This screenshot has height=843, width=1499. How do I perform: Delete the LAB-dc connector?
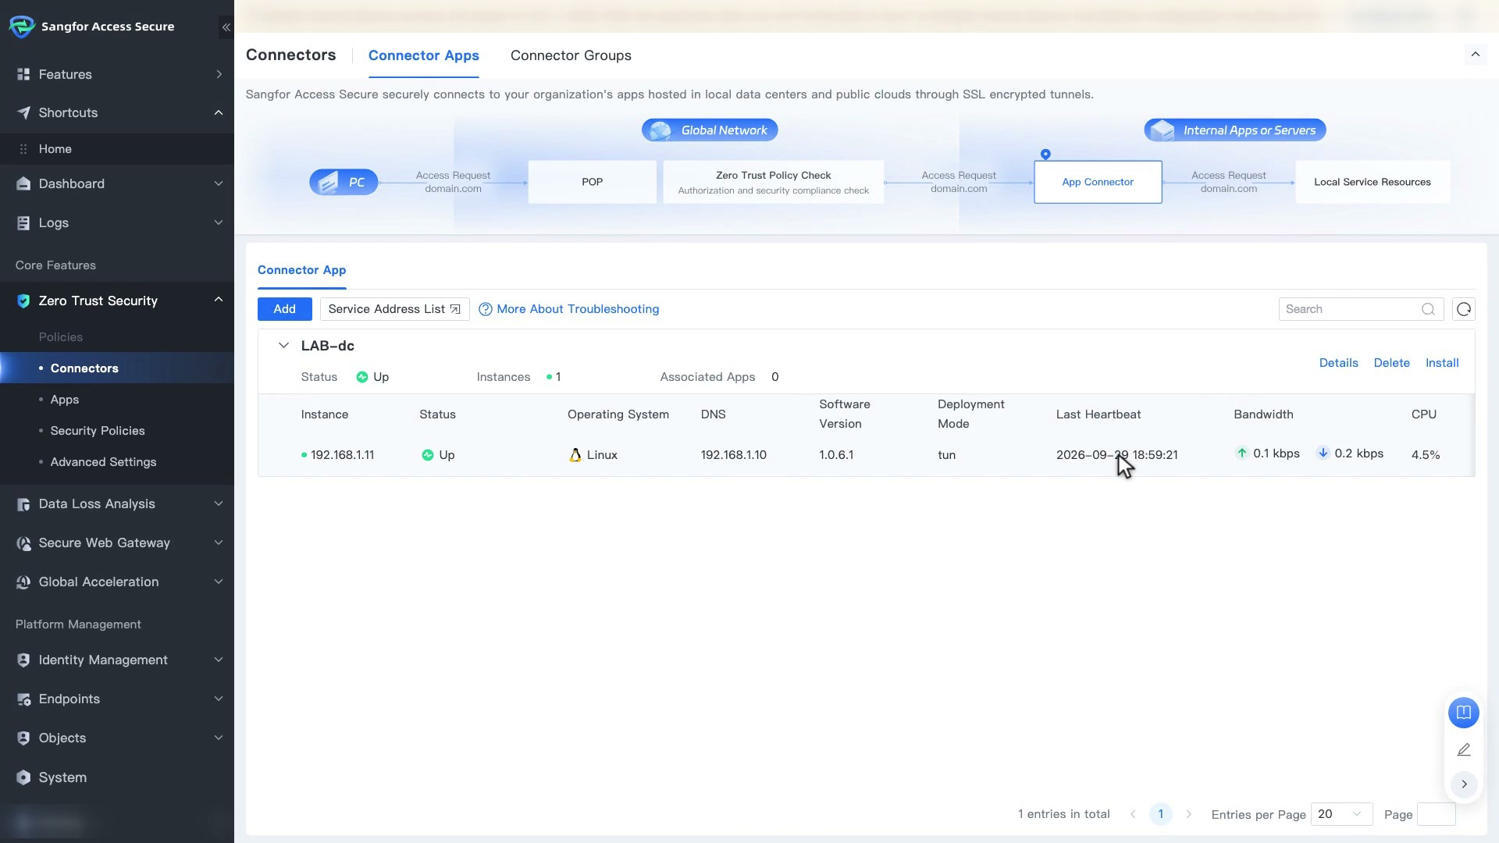pyautogui.click(x=1392, y=363)
